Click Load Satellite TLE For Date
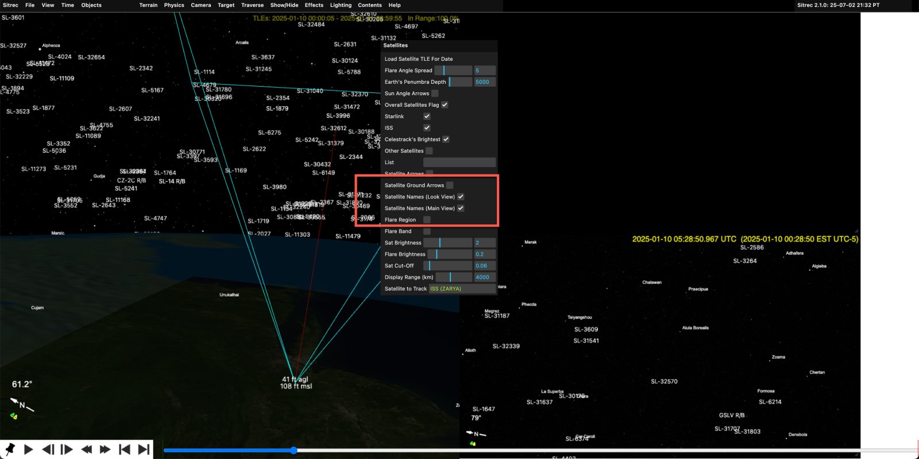The height and width of the screenshot is (459, 919). [x=419, y=59]
